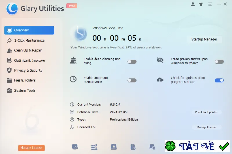The height and width of the screenshot is (154, 232).
Task: Launch the registry cleaner blocks icon in bottom bar
Action: click(x=94, y=147)
